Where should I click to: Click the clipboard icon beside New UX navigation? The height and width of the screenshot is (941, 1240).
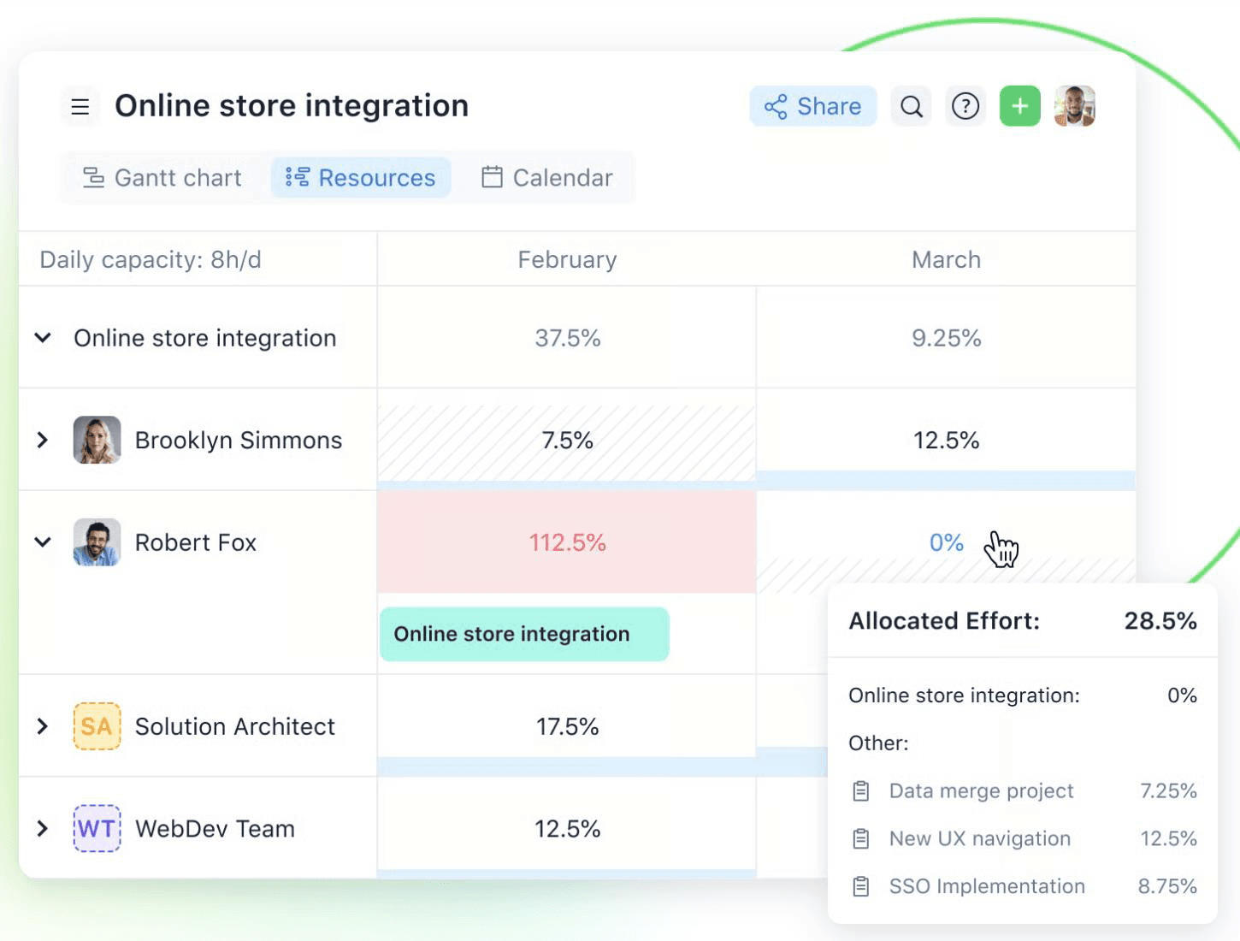coord(861,839)
